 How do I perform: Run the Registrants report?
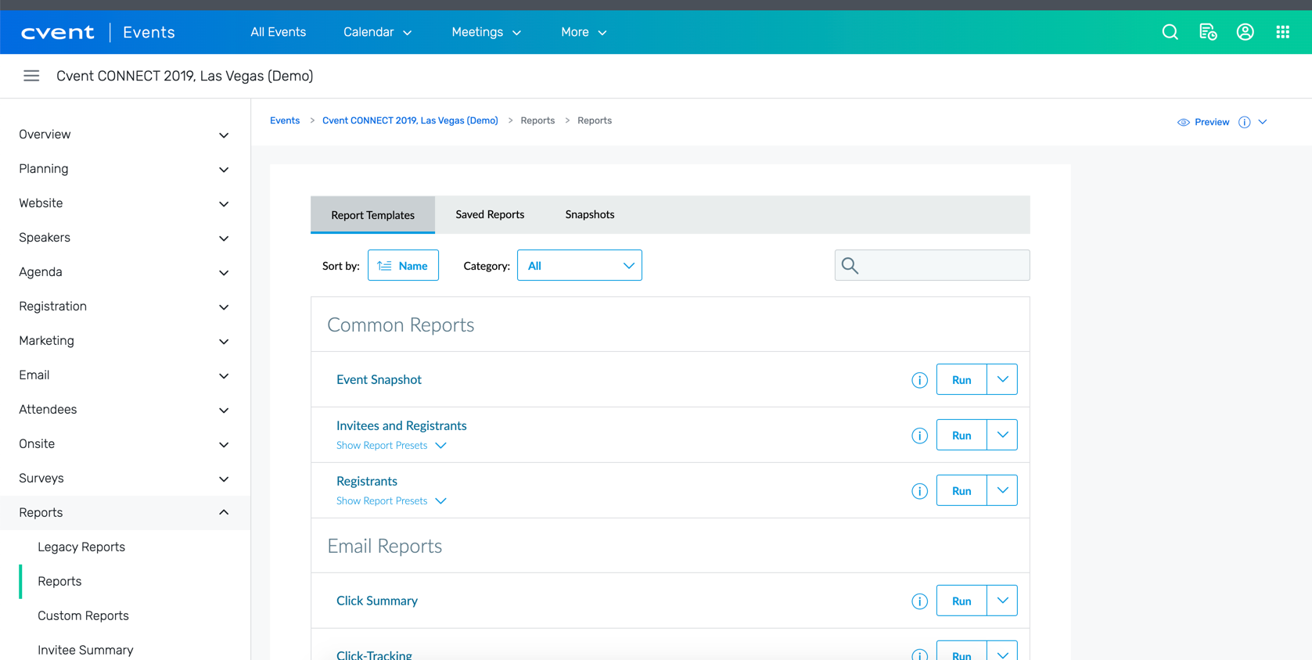click(962, 491)
